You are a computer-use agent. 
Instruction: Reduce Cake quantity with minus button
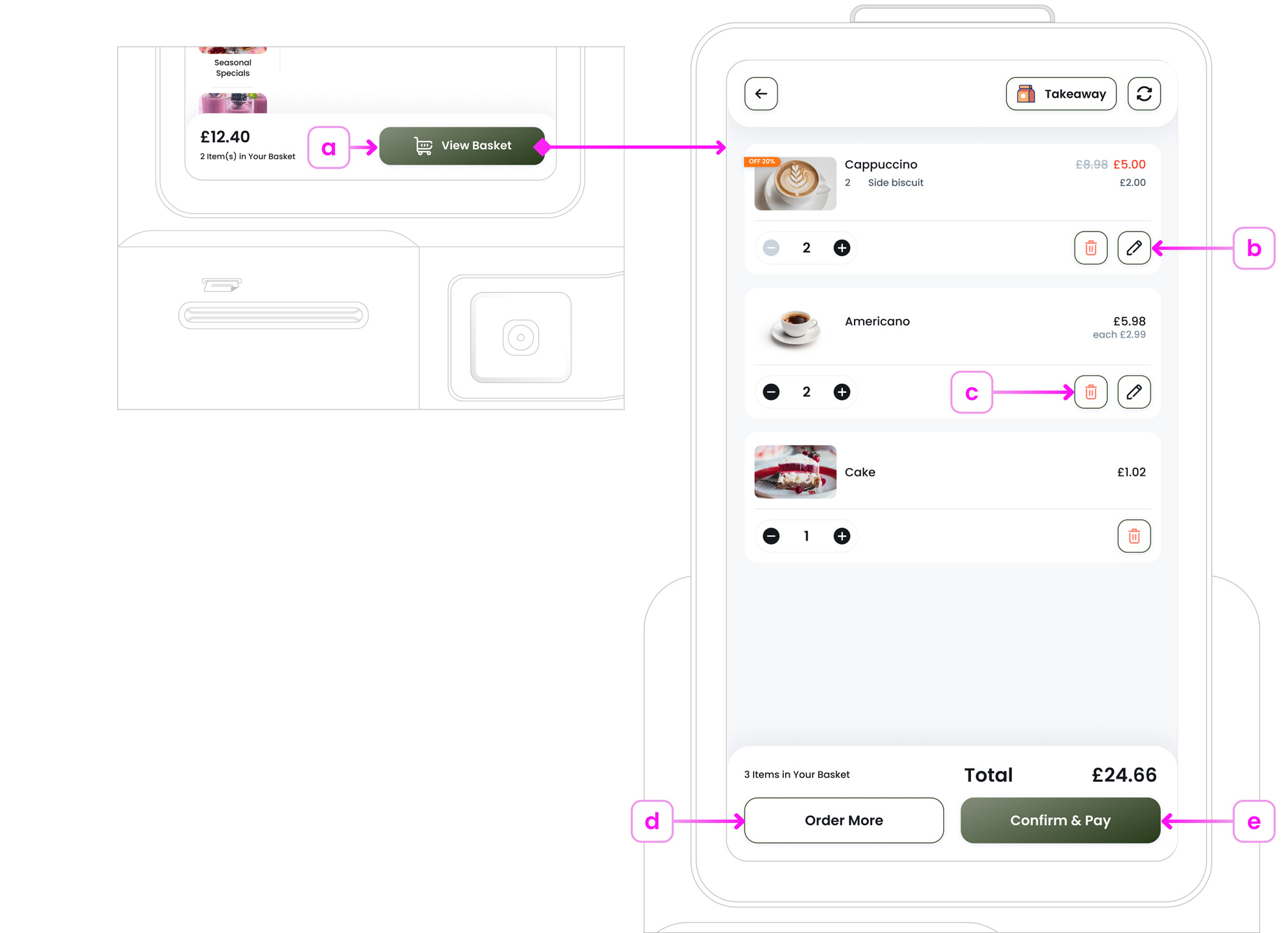(x=771, y=536)
